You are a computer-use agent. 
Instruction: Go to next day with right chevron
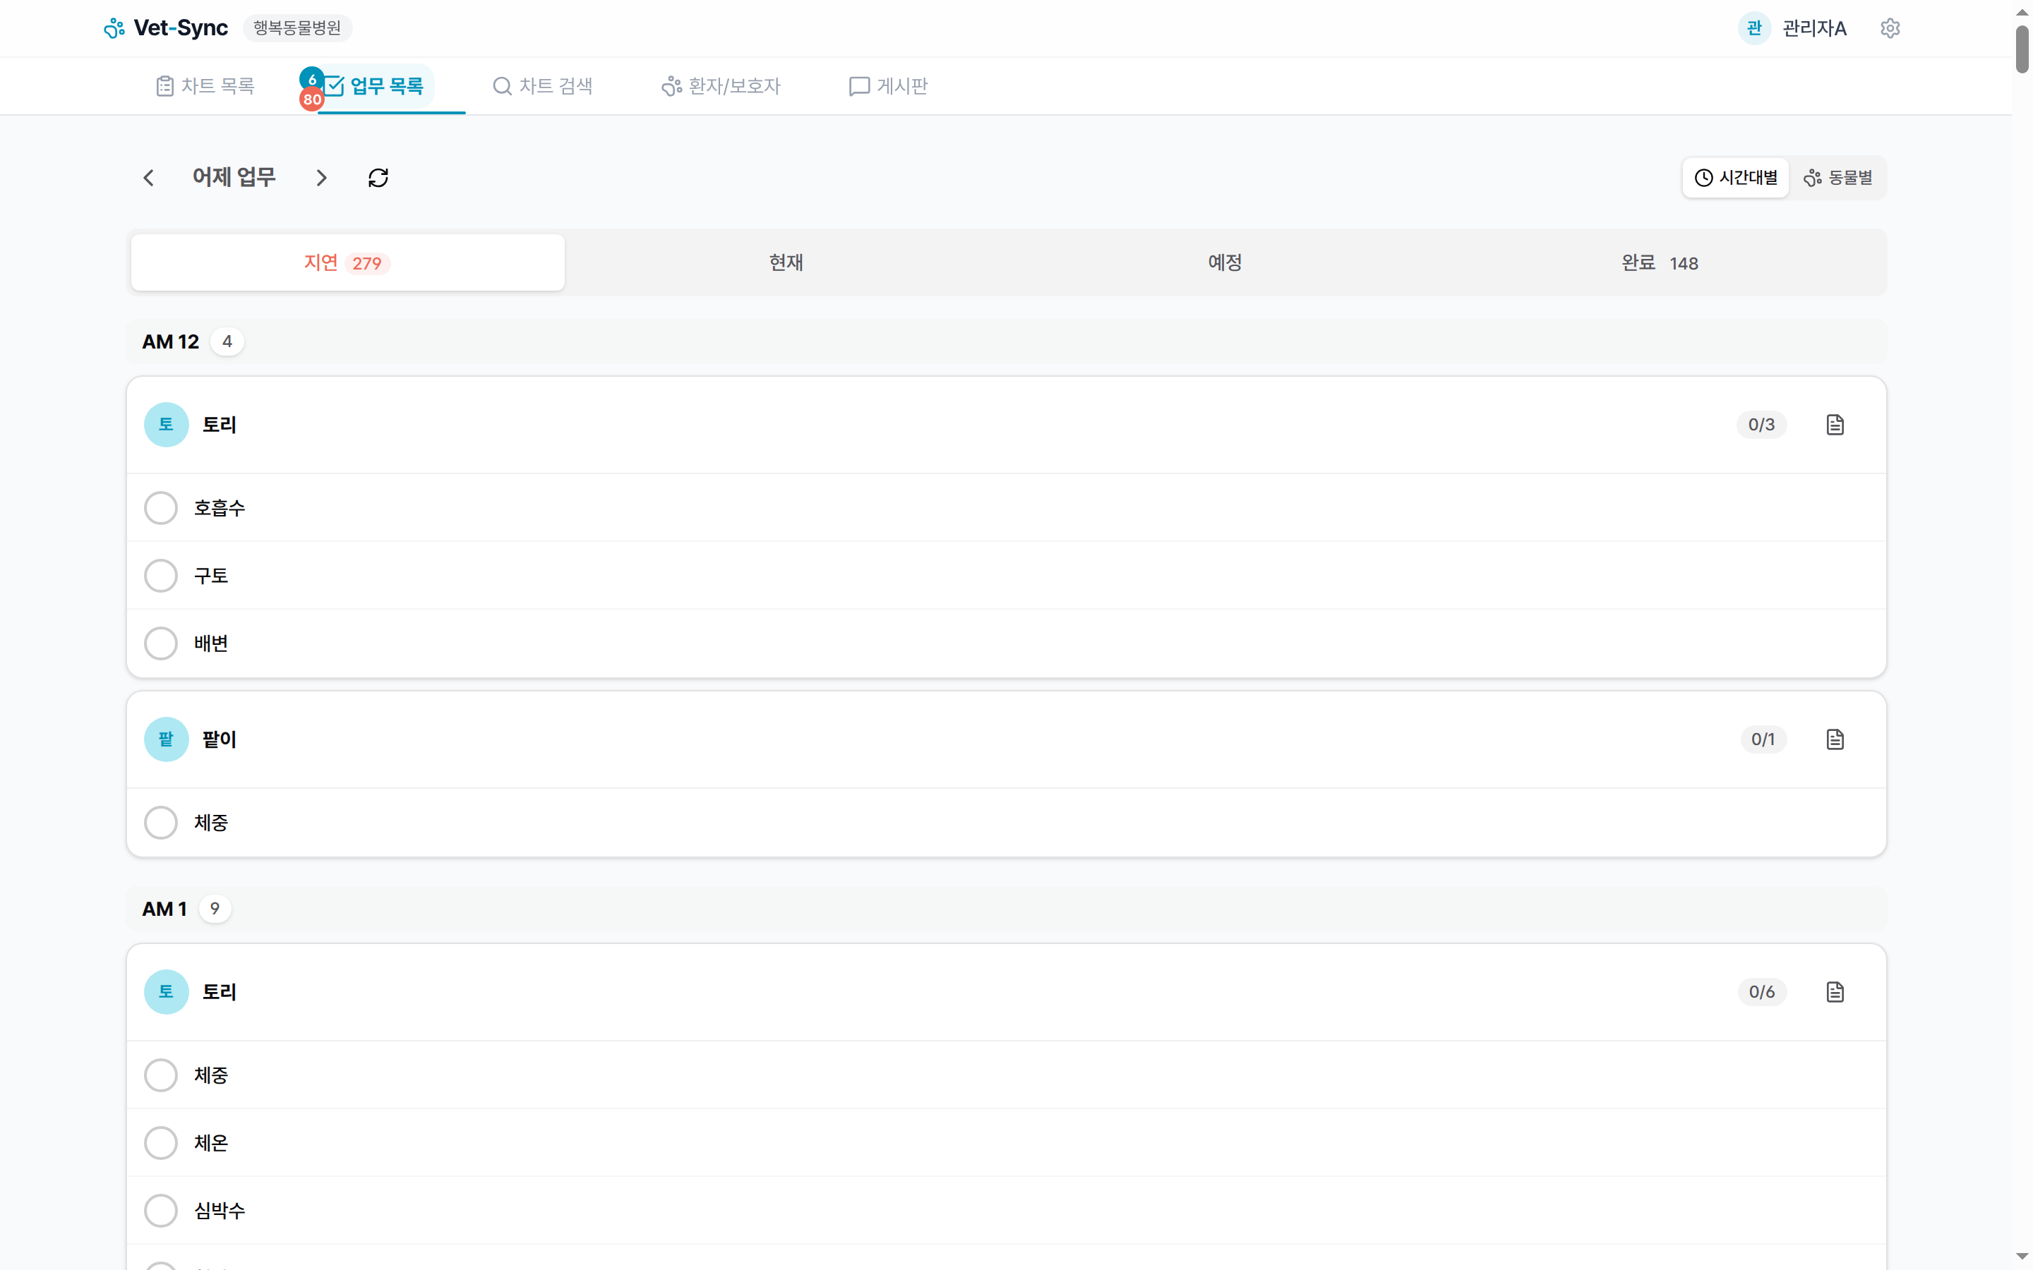point(321,177)
